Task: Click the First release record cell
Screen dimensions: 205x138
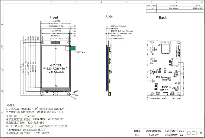Action: [174, 8]
